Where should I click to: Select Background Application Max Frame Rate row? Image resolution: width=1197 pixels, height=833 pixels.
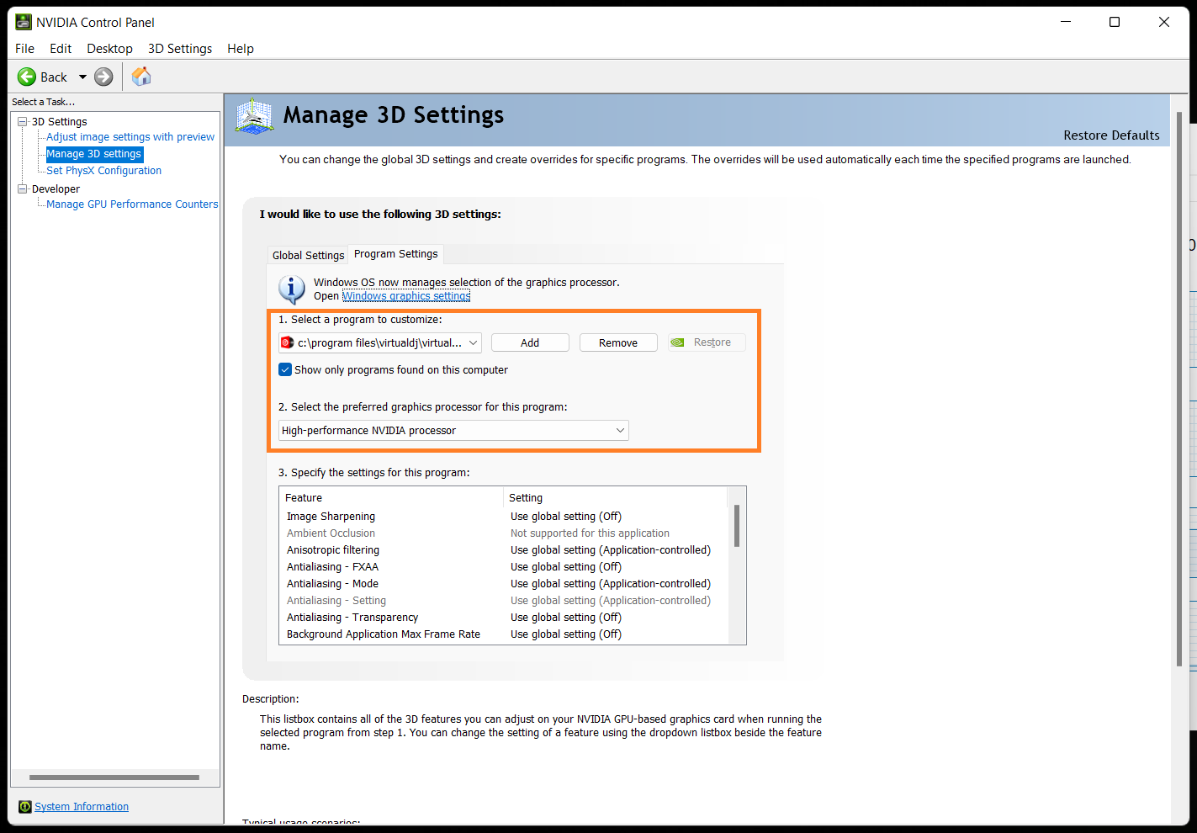click(x=503, y=634)
